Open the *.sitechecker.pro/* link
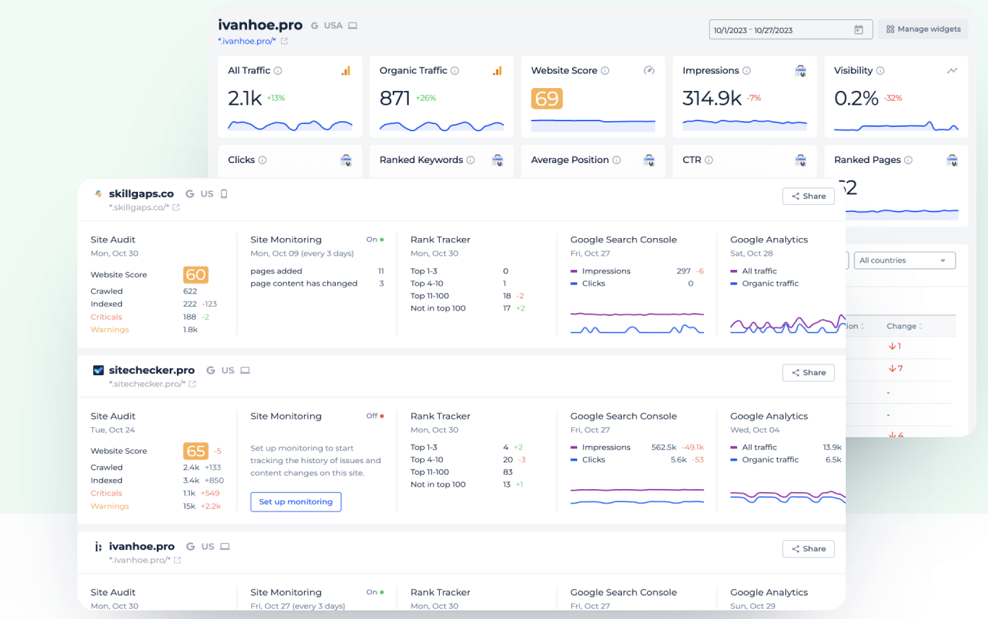Viewport: 988px width, 619px height. [x=147, y=384]
